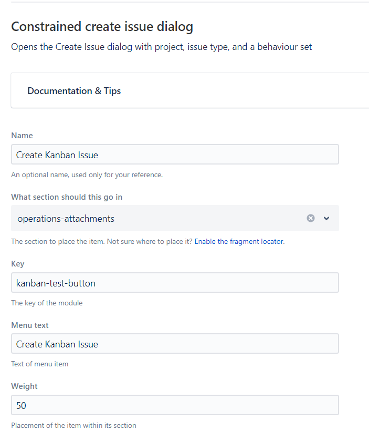This screenshot has height=431, width=369.
Task: Click the operations-attachments value in the section select
Action: tap(66, 218)
